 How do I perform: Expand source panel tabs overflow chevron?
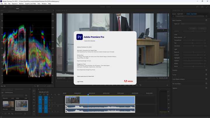coord(53,10)
